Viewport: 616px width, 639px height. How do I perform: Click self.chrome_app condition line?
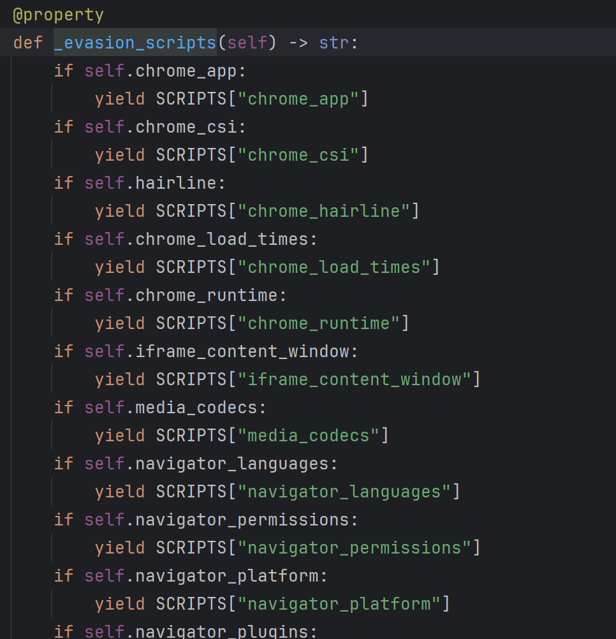click(150, 71)
